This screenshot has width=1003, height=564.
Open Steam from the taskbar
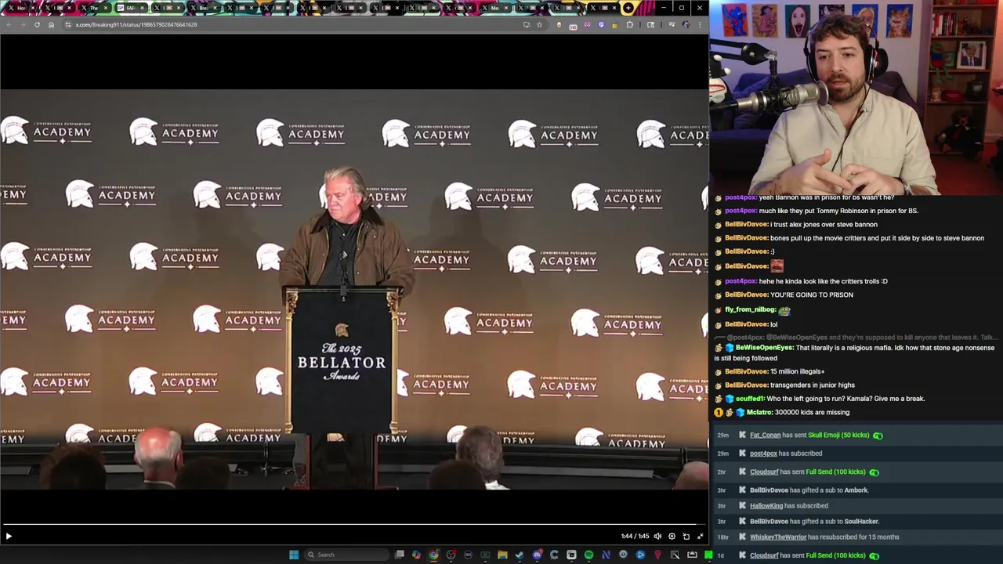(x=520, y=555)
